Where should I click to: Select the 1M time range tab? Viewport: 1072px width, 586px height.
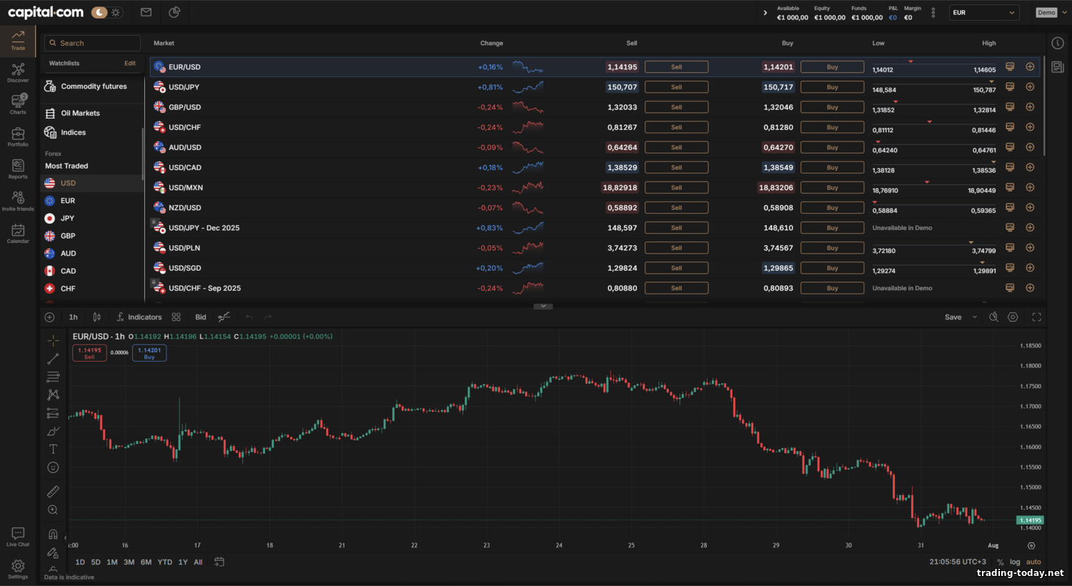coord(112,562)
